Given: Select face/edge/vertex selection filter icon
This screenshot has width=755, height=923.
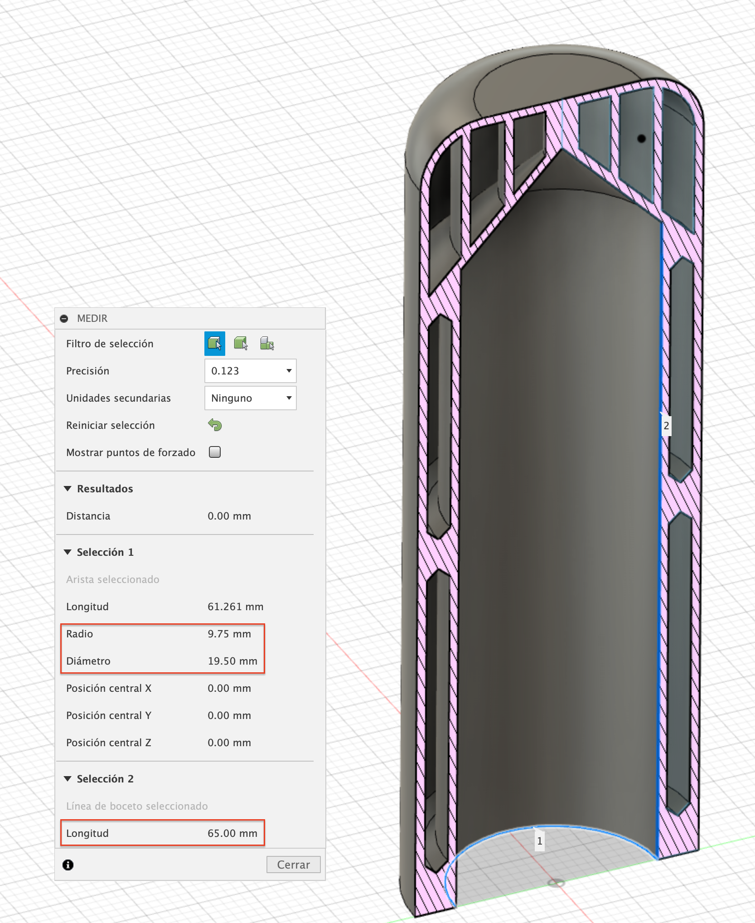Looking at the screenshot, I should coord(215,344).
